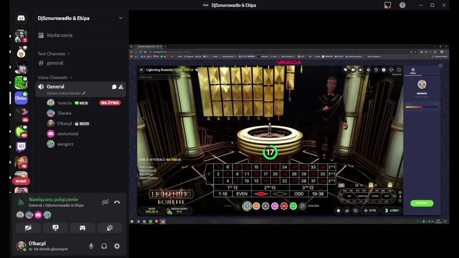
Task: Open the Dłoat server icon
Action: tap(21, 98)
